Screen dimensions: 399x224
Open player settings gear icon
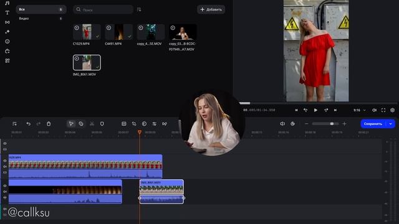(392, 110)
